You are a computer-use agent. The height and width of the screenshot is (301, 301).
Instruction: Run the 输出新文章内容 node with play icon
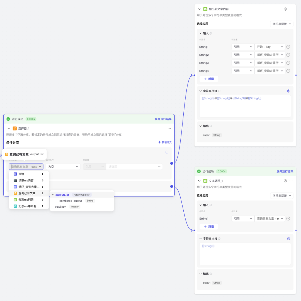point(285,9)
